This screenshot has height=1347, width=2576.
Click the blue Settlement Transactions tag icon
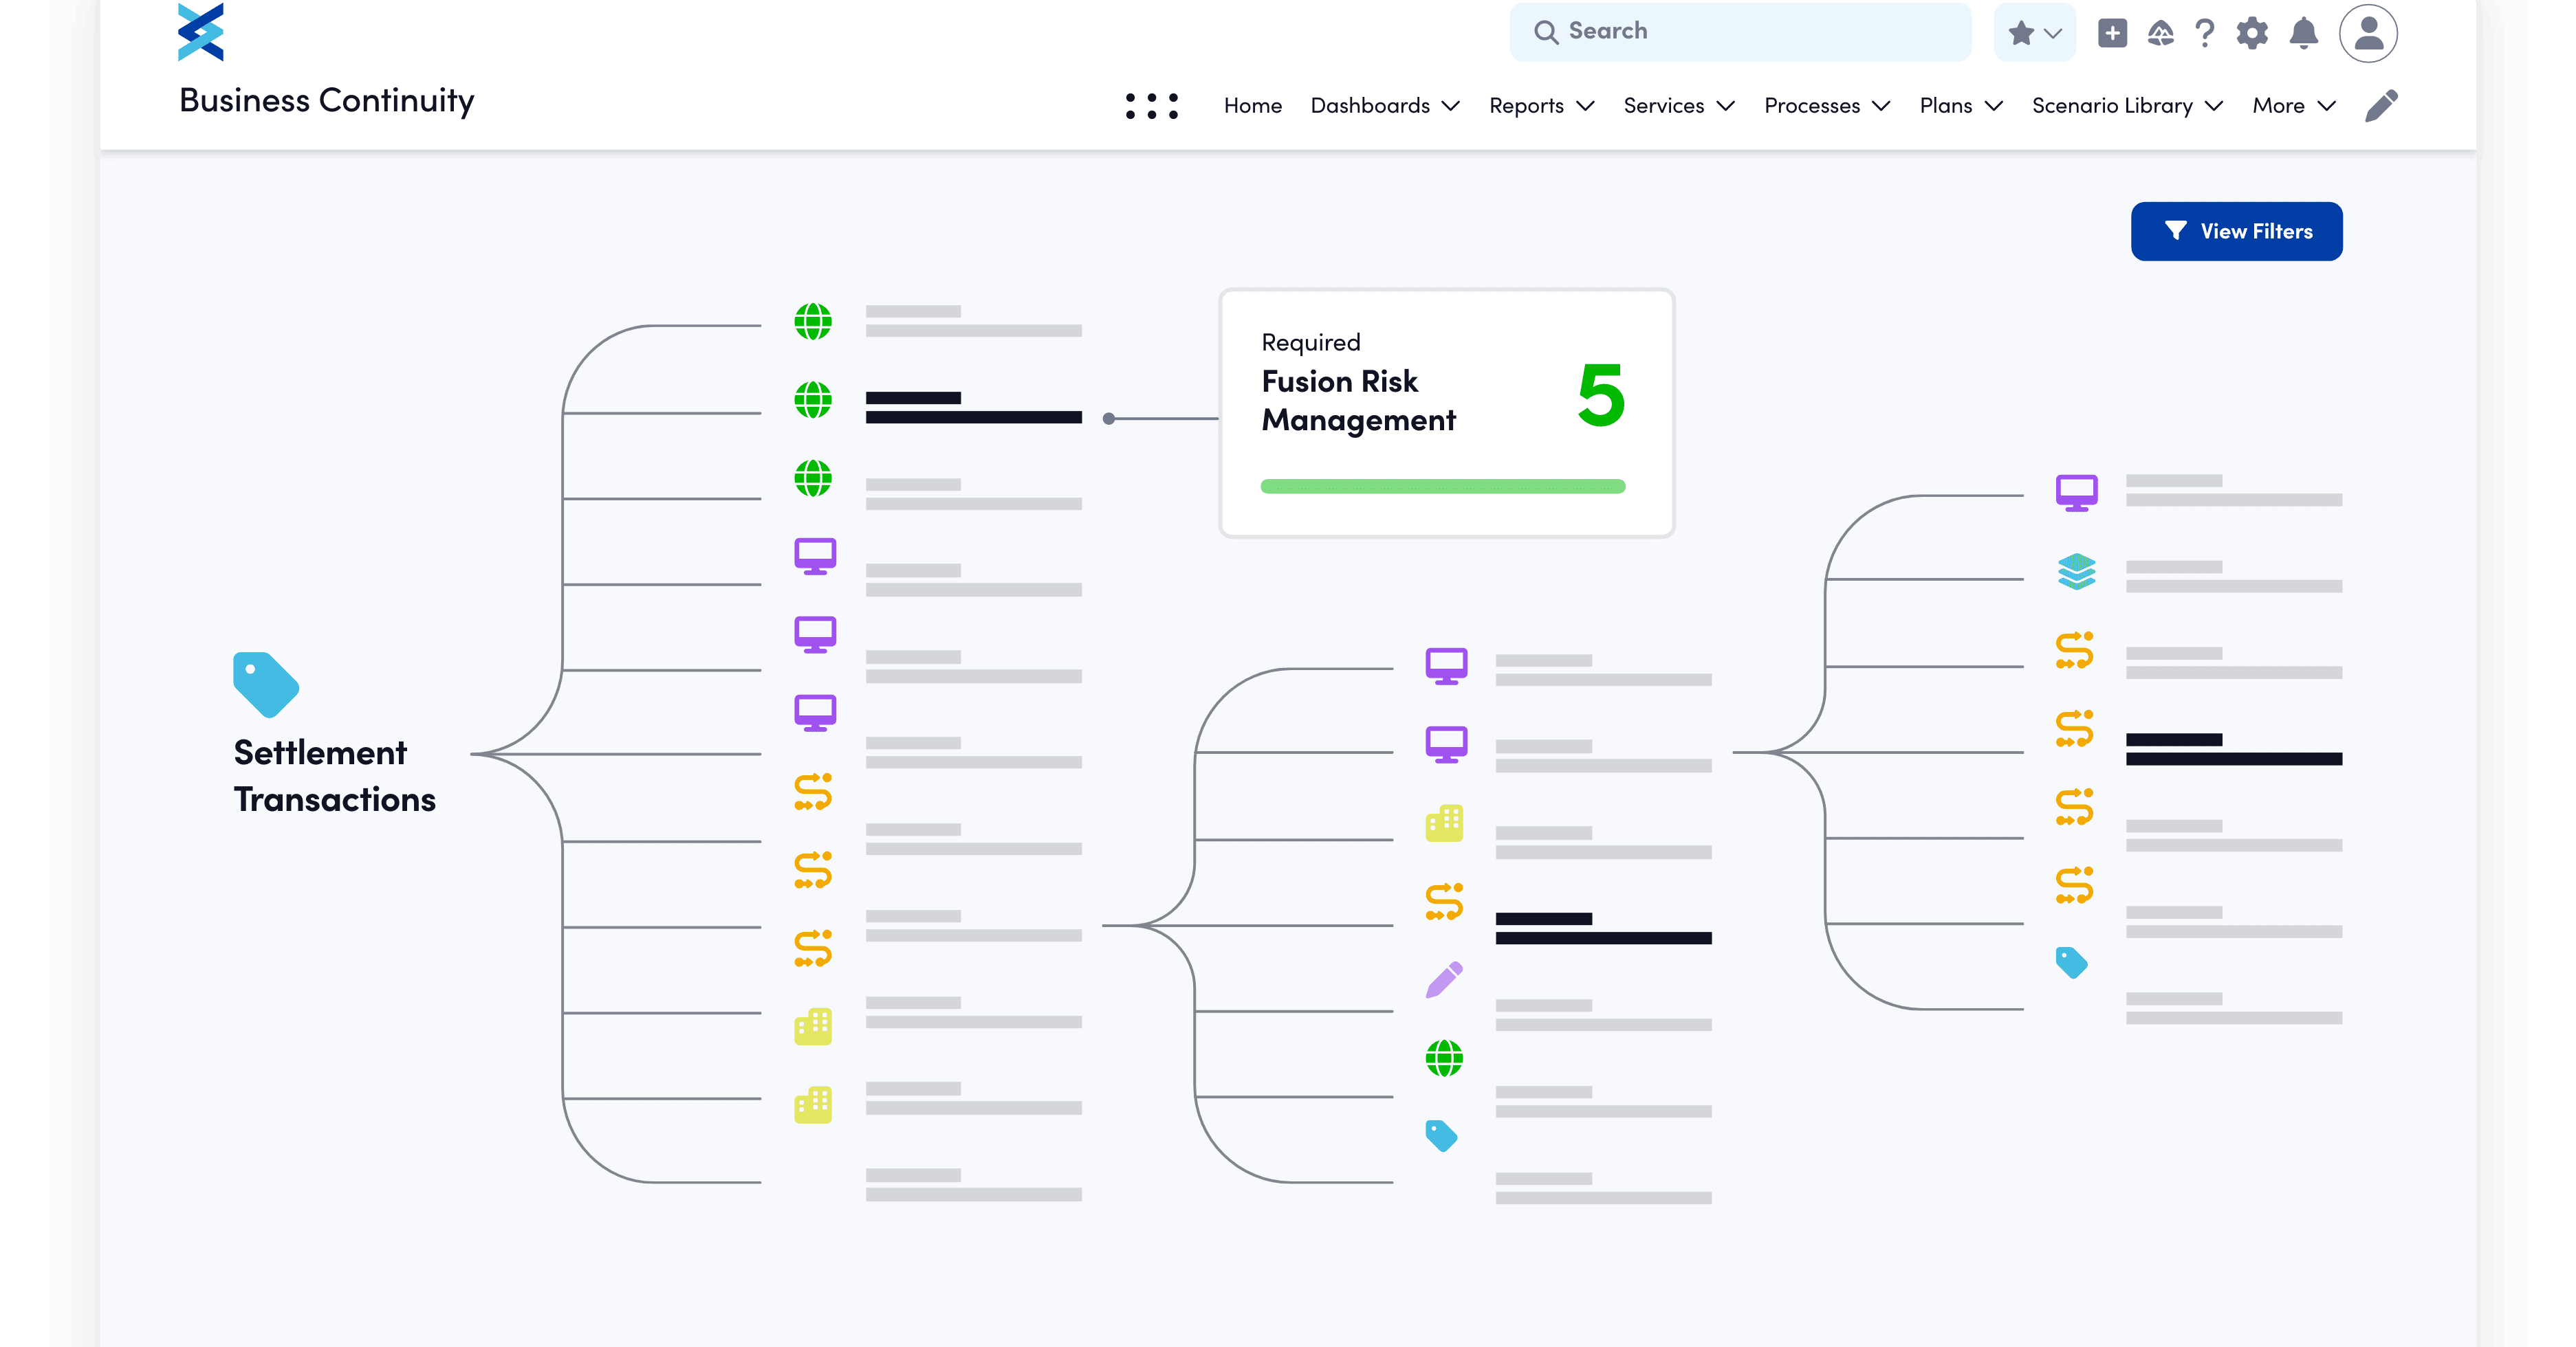pyautogui.click(x=265, y=684)
